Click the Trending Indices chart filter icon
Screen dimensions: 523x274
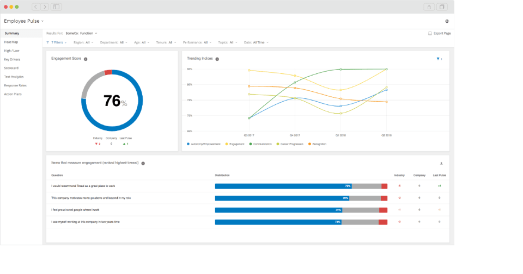pos(438,59)
